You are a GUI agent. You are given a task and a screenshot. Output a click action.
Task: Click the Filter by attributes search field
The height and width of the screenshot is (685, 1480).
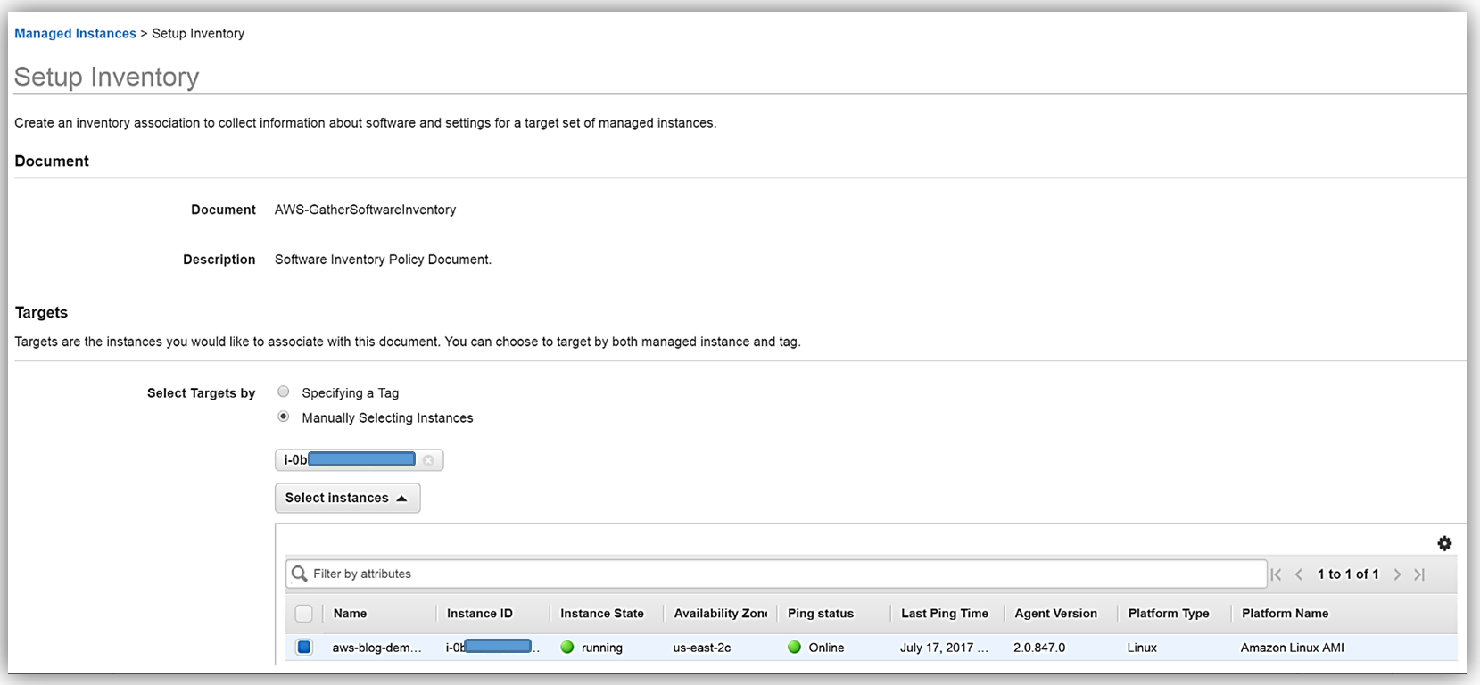[x=785, y=574]
